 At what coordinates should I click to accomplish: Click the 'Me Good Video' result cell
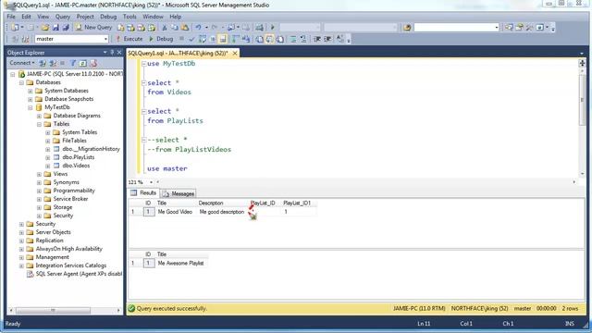(175, 212)
